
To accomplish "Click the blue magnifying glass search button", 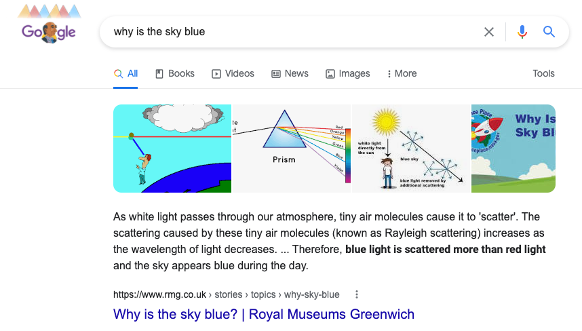I will (549, 32).
